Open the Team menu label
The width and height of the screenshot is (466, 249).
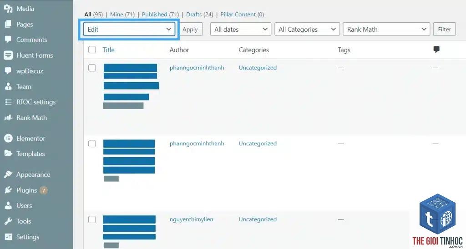pyautogui.click(x=24, y=87)
